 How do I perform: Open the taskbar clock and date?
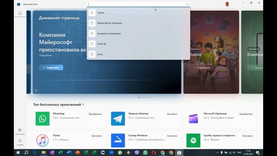click(x=248, y=153)
